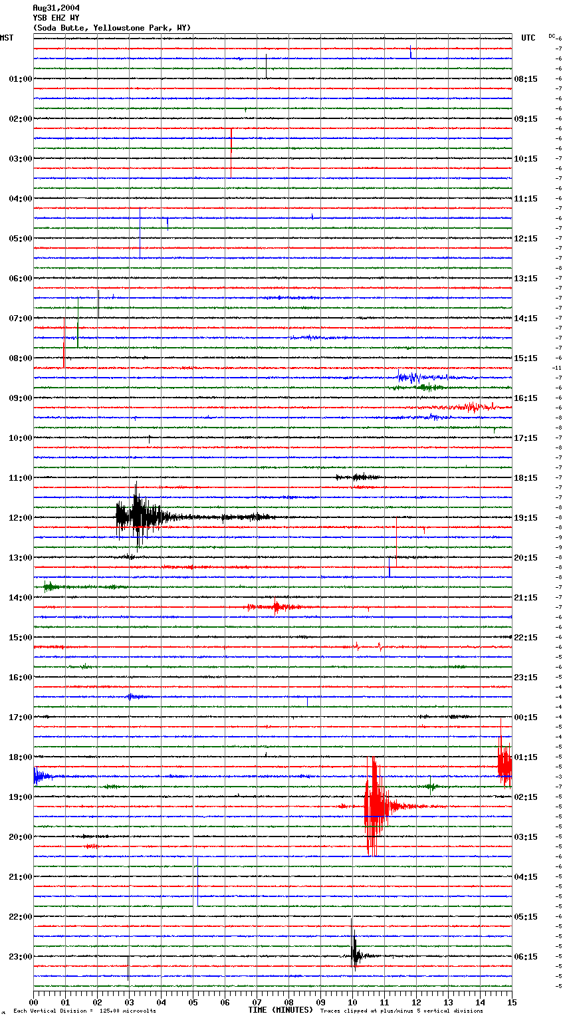Select the 04:00 MST time label
Screen dimensions: 565x1020
(20, 199)
